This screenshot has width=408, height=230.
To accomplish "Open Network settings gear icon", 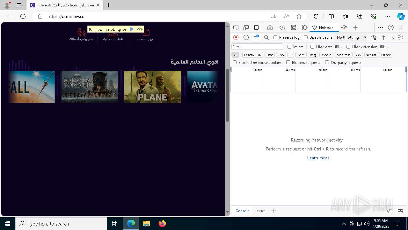I will pos(400,37).
